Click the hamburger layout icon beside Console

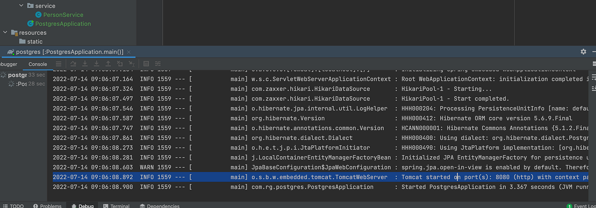pos(58,64)
